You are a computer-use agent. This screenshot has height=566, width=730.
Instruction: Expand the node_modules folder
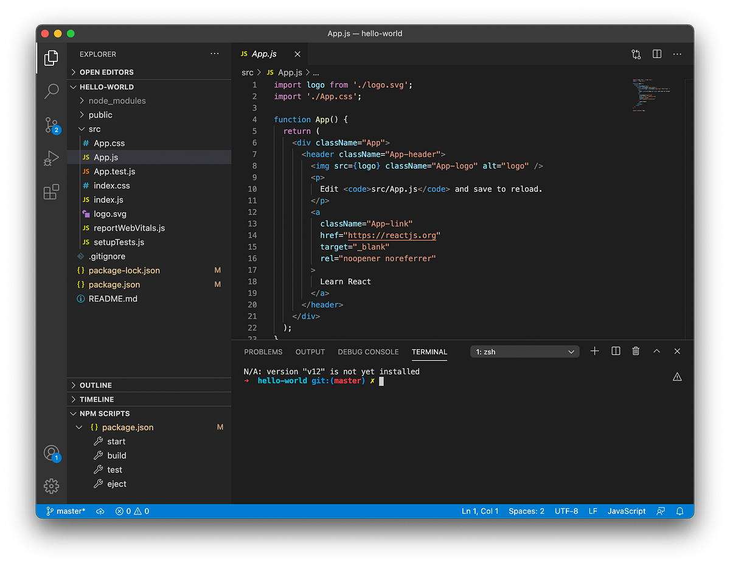pyautogui.click(x=117, y=100)
